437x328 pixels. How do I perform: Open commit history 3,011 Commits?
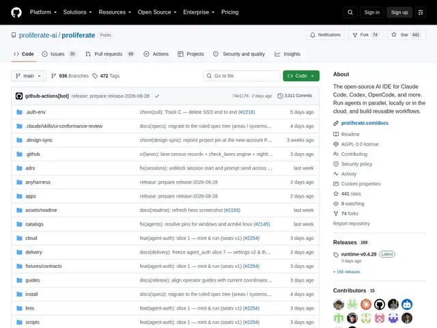pos(295,96)
